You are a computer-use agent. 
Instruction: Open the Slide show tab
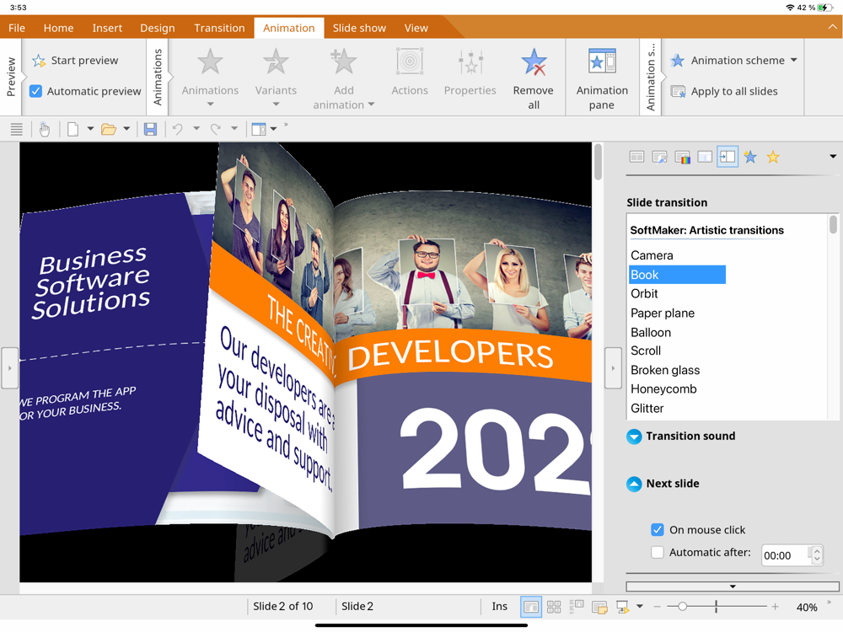(359, 28)
